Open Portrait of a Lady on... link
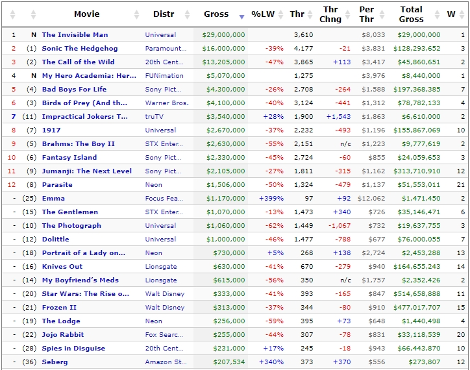The image size is (470, 370). tap(84, 253)
